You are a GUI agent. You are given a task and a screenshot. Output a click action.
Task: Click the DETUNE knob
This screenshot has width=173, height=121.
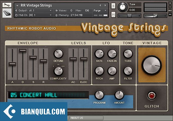tap(58, 54)
